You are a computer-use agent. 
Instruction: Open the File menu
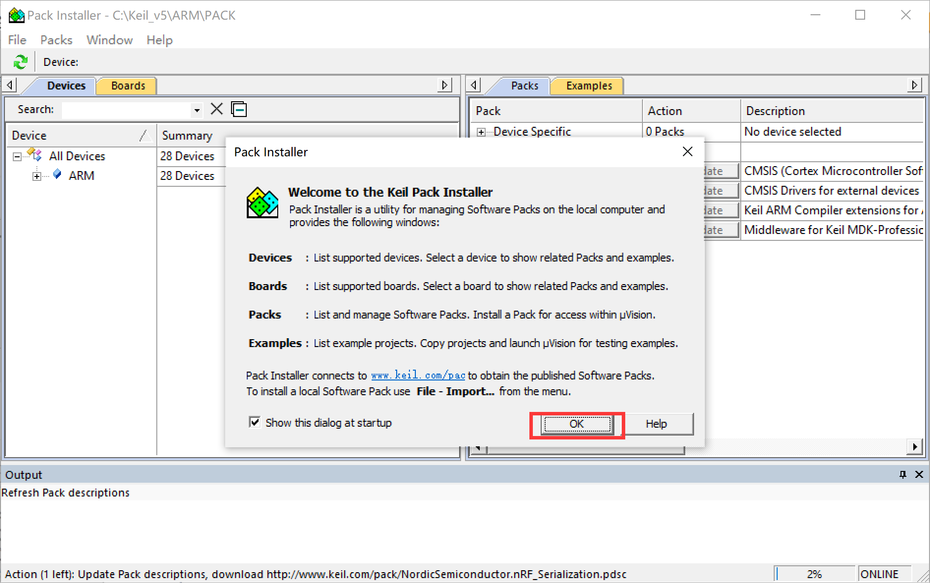17,40
